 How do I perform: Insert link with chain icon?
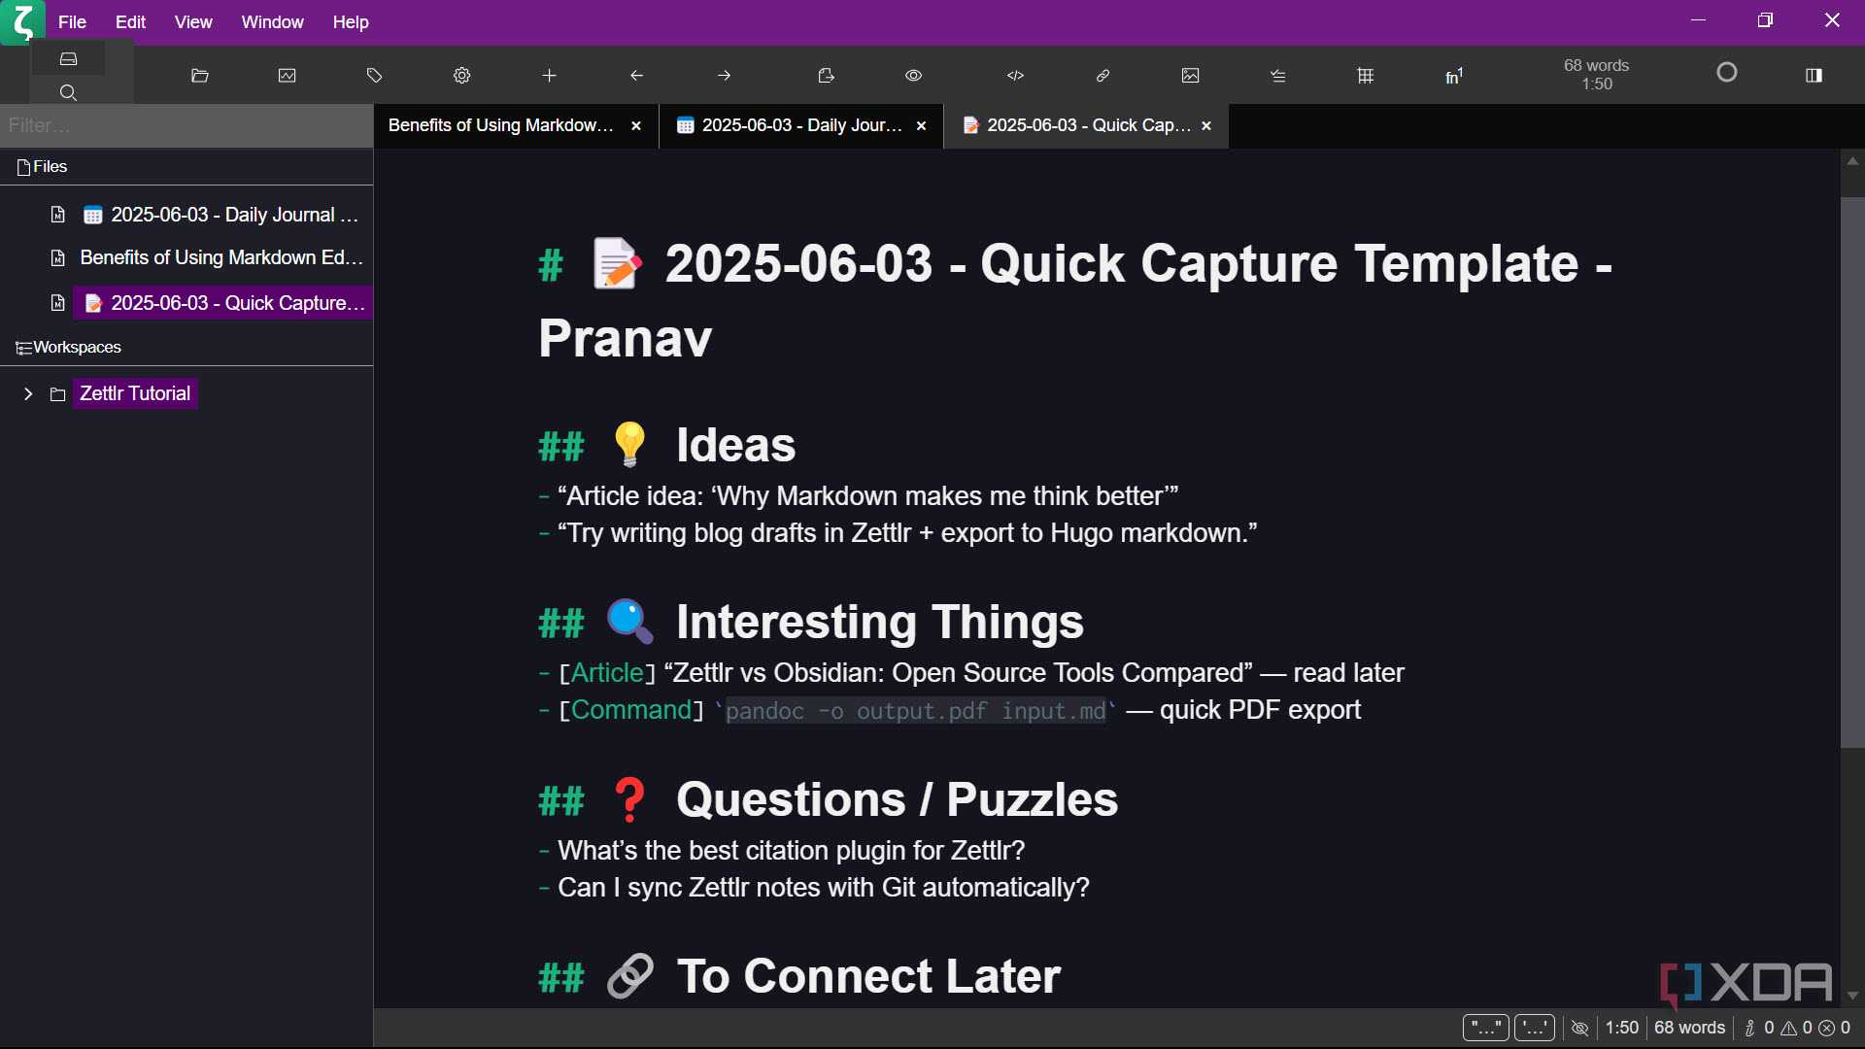[1103, 76]
